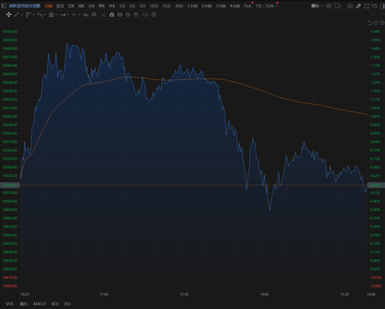Enable the KDJ indicator

(x=55, y=304)
